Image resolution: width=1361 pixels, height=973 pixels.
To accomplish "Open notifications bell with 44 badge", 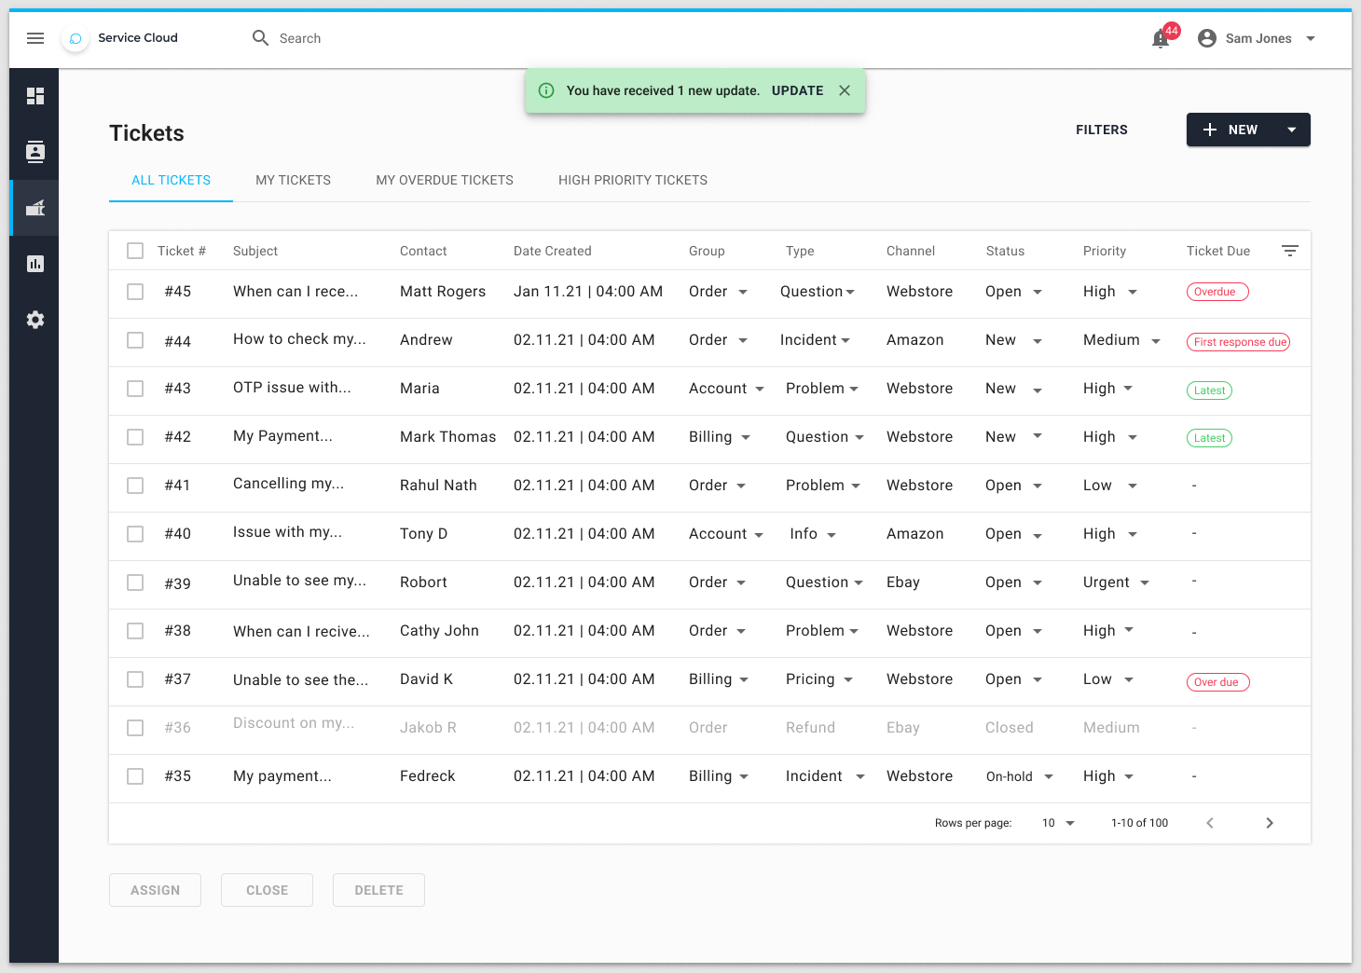I will (1161, 38).
